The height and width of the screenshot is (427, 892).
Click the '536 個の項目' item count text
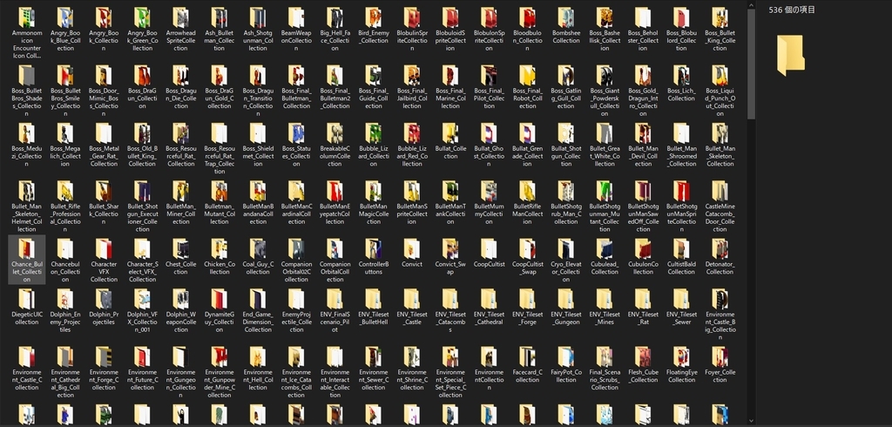[792, 10]
